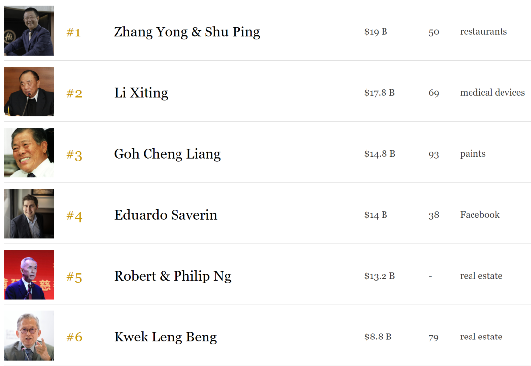This screenshot has width=531, height=366.
Task: Click the $19 B net worth value
Action: pyautogui.click(x=376, y=32)
